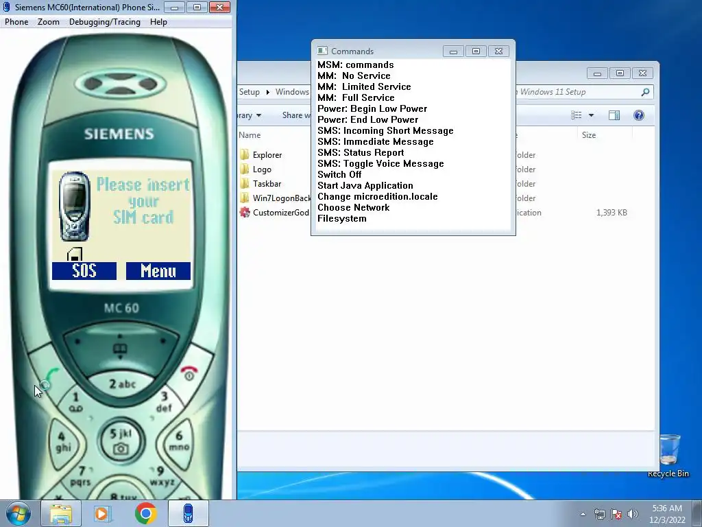Viewport: 702px width, 527px height.
Task: Click the 7 pqrs keypad key
Action: point(81,476)
